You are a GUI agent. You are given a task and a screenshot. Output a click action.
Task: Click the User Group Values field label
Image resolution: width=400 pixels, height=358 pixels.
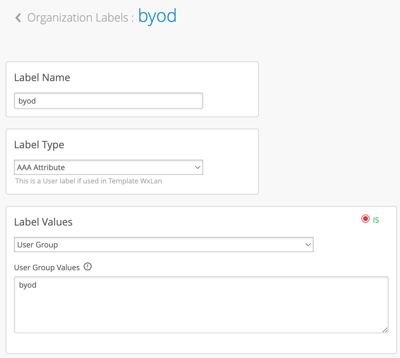pos(47,268)
